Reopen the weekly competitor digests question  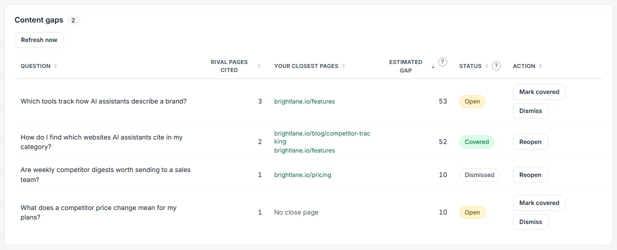(x=530, y=175)
